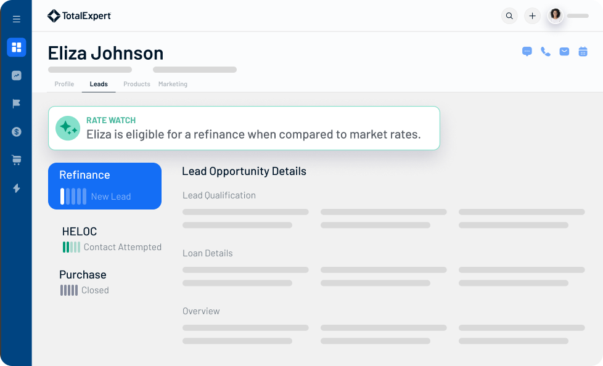
Task: Open the email icon for Eliza Johnson
Action: [x=564, y=52]
